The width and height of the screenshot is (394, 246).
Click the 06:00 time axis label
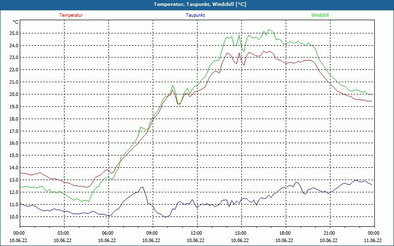pyautogui.click(x=107, y=233)
